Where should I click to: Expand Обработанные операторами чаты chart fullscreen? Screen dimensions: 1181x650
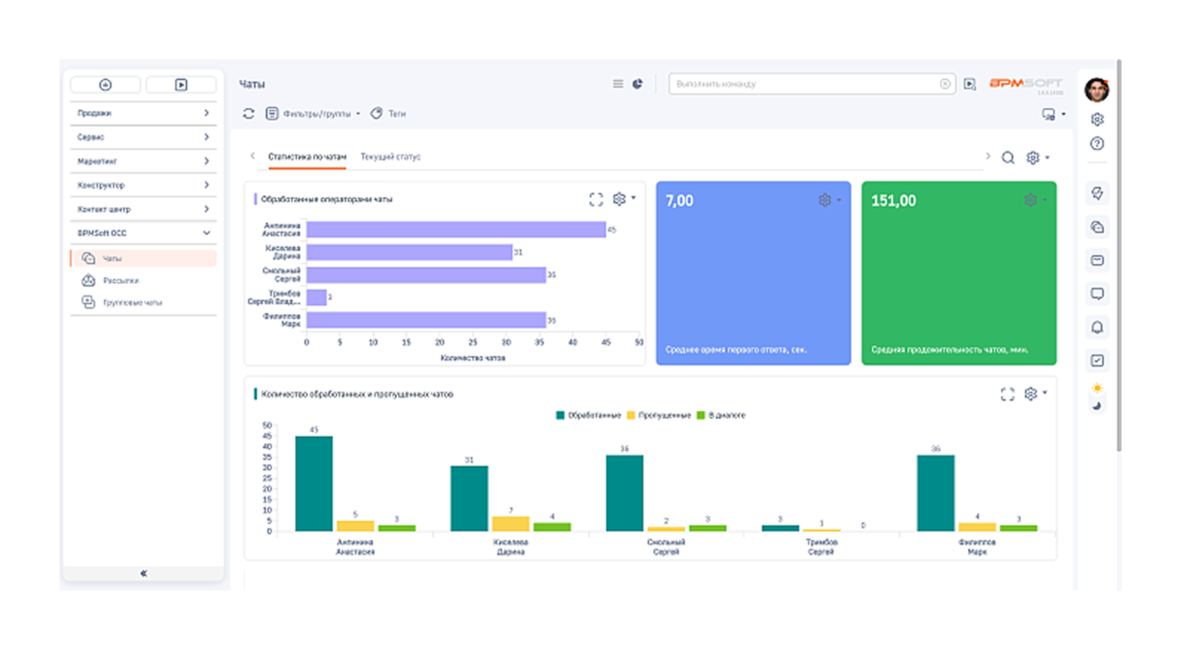(596, 199)
